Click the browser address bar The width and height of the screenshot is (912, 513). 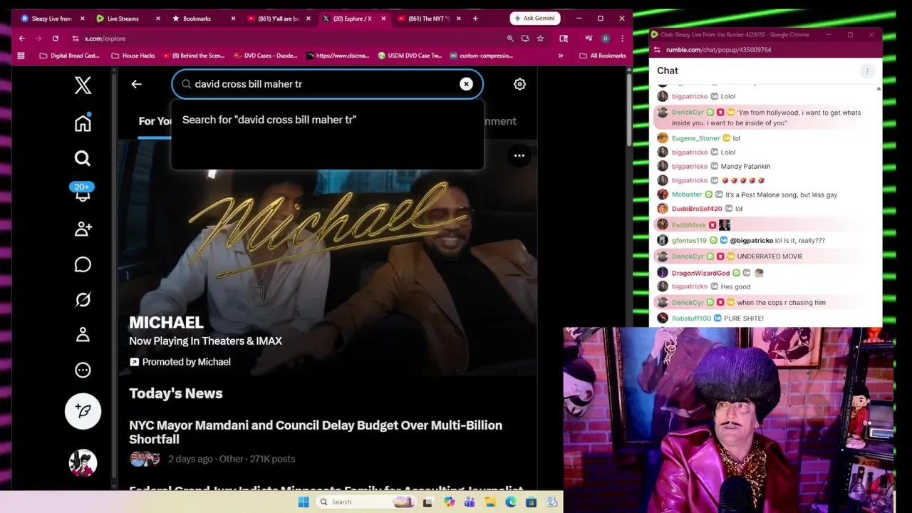(x=285, y=38)
